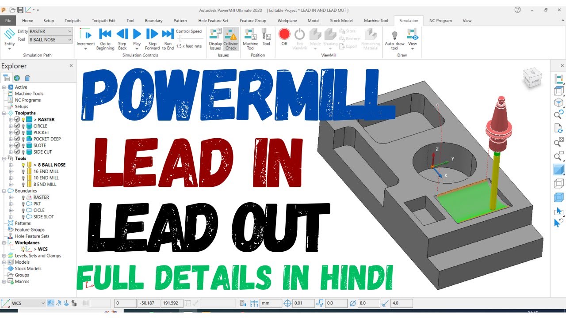Viewport: 566px width, 318px height.
Task: Open the Hole Feature Set tab
Action: pos(213,20)
